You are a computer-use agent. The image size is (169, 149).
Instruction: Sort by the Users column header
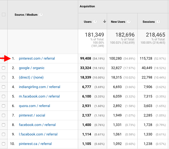pos(88,22)
